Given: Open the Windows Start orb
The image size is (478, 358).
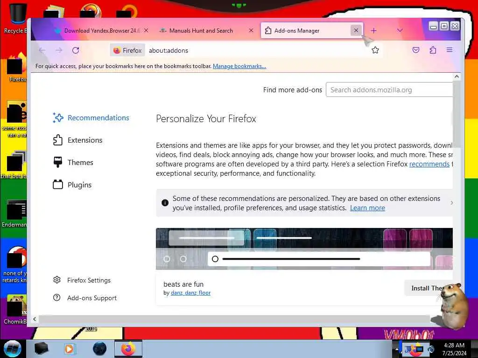Looking at the screenshot, I should coord(13,349).
